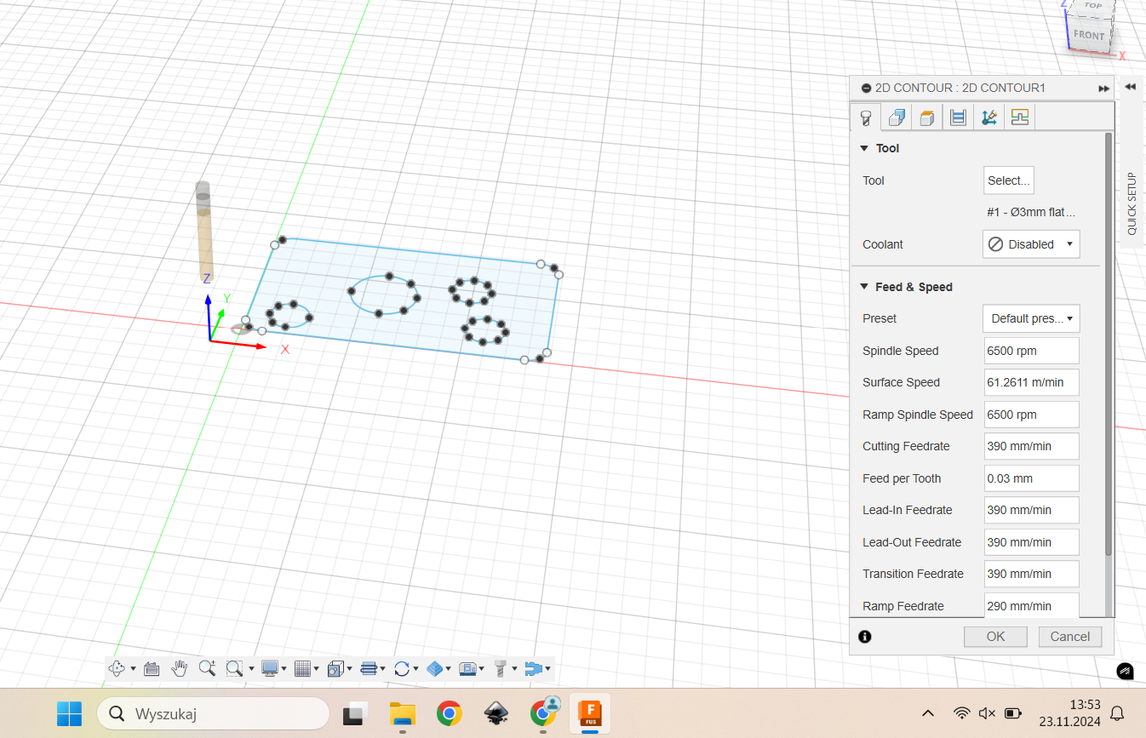Click the blue connector icon at the end of the navigation bar
Image resolution: width=1146 pixels, height=738 pixels.
534,668
